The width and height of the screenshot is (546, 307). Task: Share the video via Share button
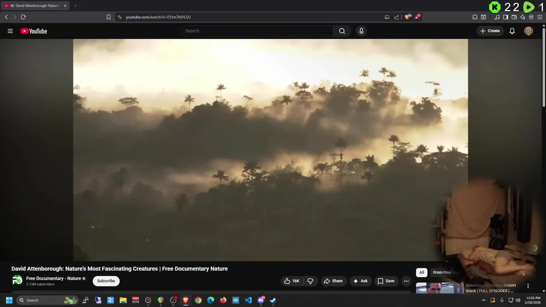pos(333,281)
